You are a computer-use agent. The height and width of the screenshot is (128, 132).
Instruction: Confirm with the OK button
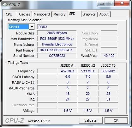click(x=116, y=120)
